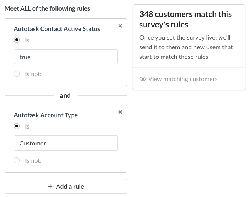249x197 pixels.
Task: Click the eye icon beside View matching customers
Action: tap(143, 79)
